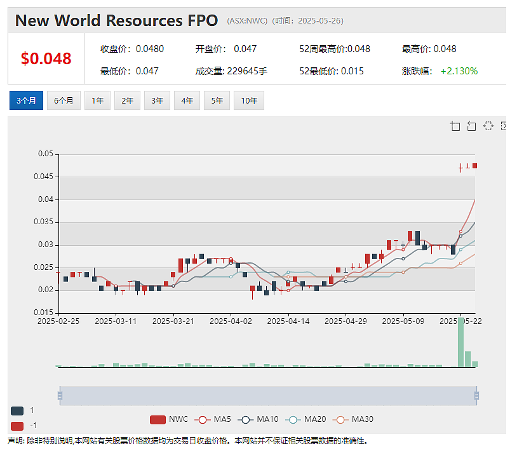Click the 2025-03-21 x-axis date label
The height and width of the screenshot is (458, 517).
[173, 321]
